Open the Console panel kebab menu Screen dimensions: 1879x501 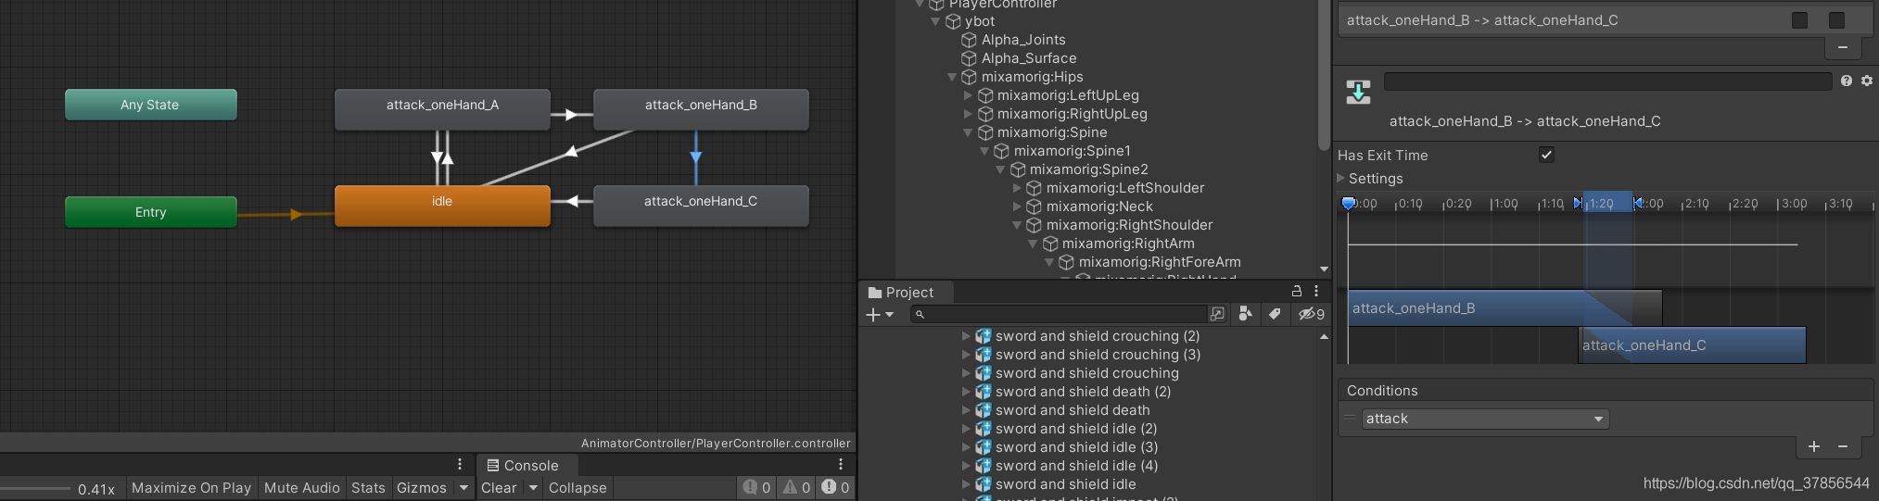tap(841, 464)
